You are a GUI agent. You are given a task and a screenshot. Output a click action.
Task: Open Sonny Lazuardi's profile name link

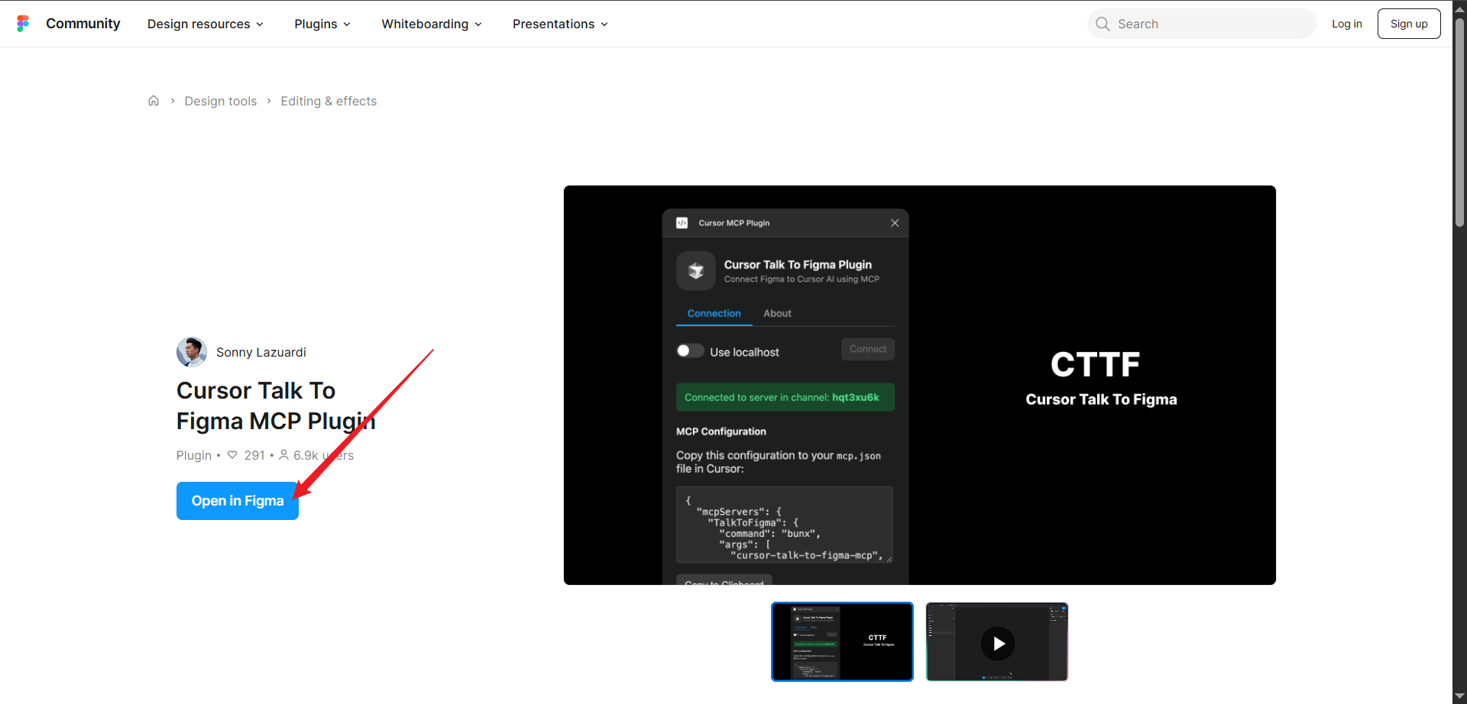click(x=261, y=352)
